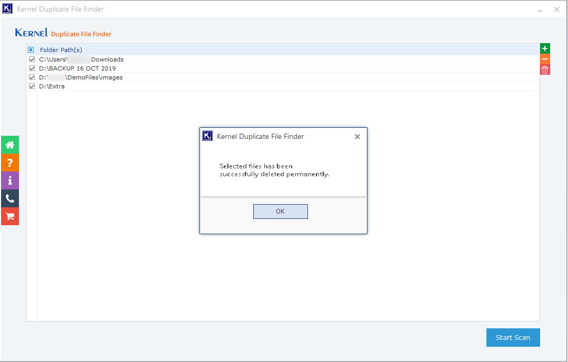568x362 pixels.
Task: Click the phone Contact icon in the sidebar
Action: point(10,198)
